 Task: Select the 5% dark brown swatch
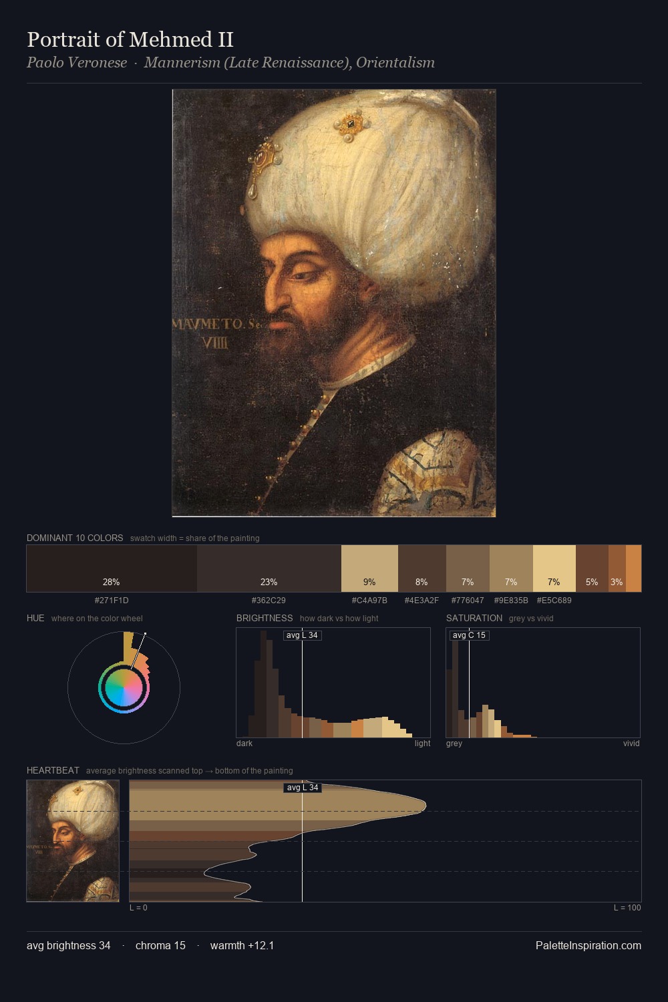point(592,568)
